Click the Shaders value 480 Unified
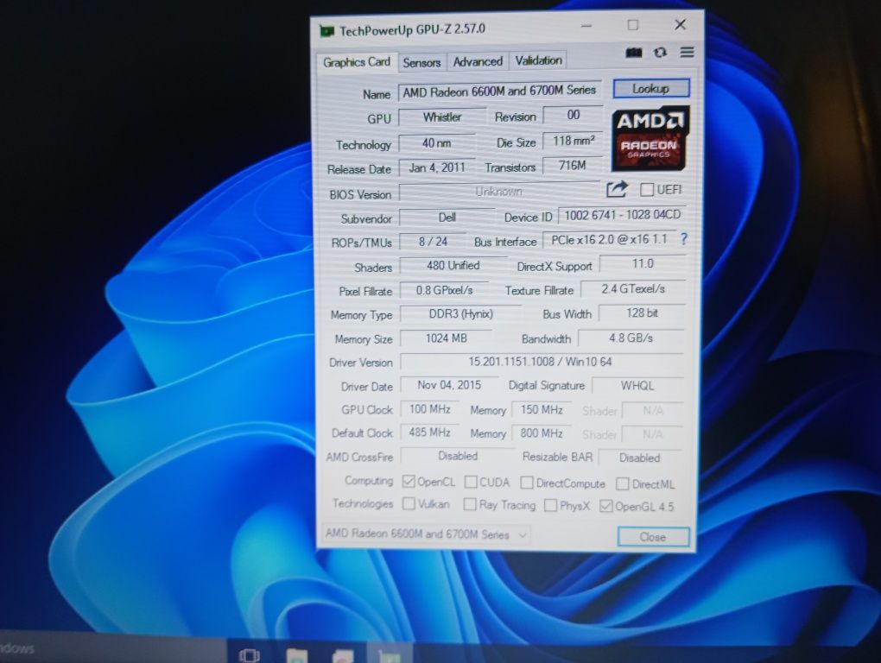 [453, 266]
